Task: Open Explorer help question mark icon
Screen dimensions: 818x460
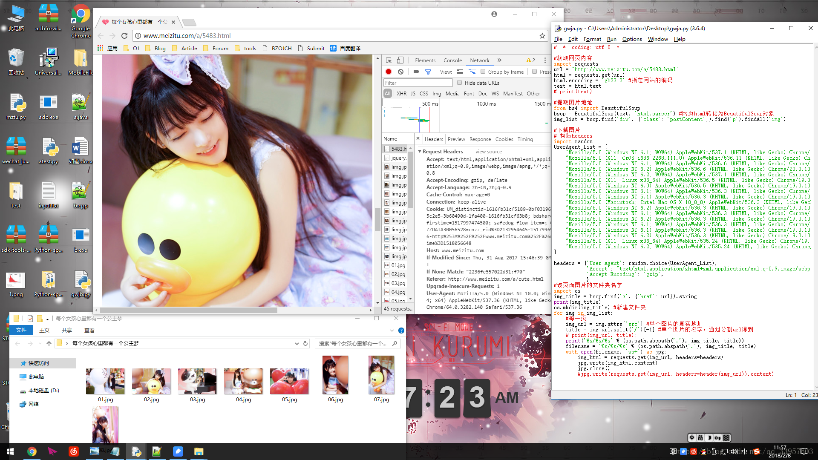Action: [401, 331]
